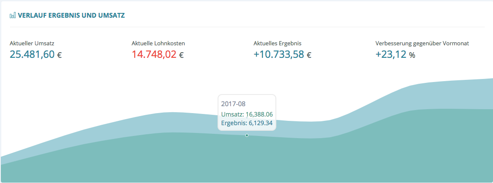Screen dimensions: 493x183
Task: Select the 'Aktuelles Ergebnis' label
Action: click(277, 43)
